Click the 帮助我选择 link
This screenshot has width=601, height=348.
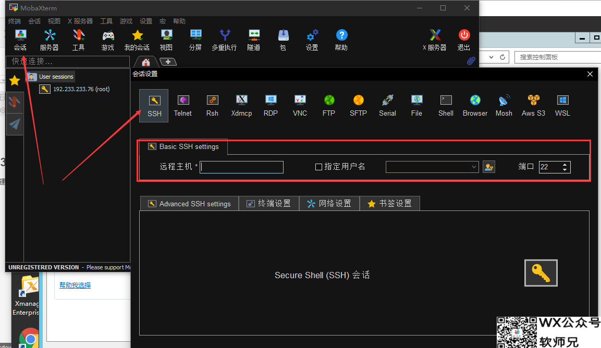(x=75, y=285)
